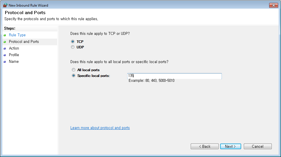Select the Action step in sidebar
The height and width of the screenshot is (157, 281).
(x=14, y=48)
